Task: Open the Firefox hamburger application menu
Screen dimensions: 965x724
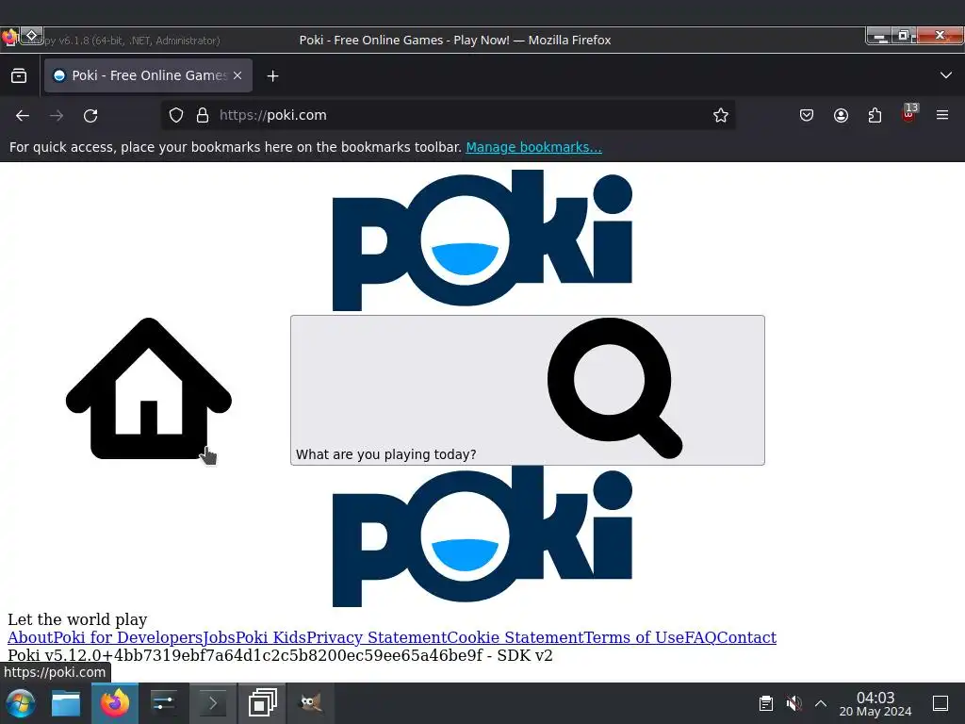Action: click(942, 115)
